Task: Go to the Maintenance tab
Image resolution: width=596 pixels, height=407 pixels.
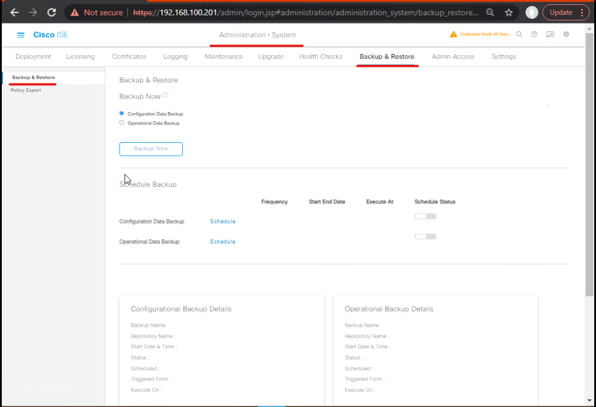Action: 224,56
